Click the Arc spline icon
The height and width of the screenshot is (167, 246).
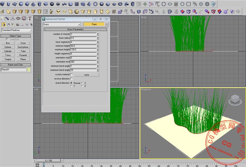[x=195, y=4]
